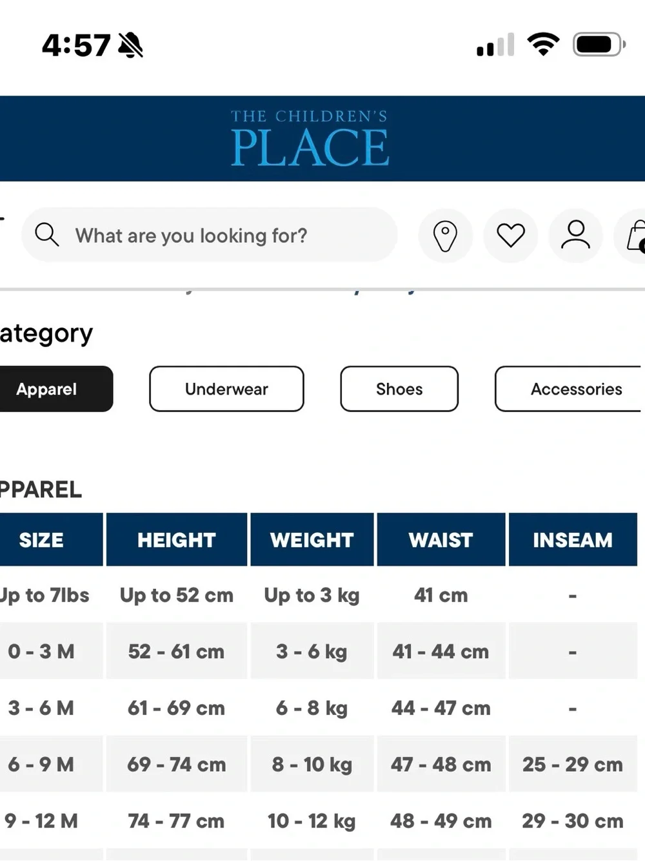Tap the Wi-Fi status icon

543,44
